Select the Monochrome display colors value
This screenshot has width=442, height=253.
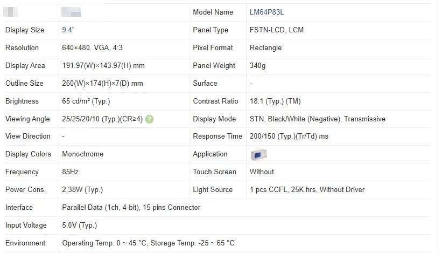click(82, 154)
